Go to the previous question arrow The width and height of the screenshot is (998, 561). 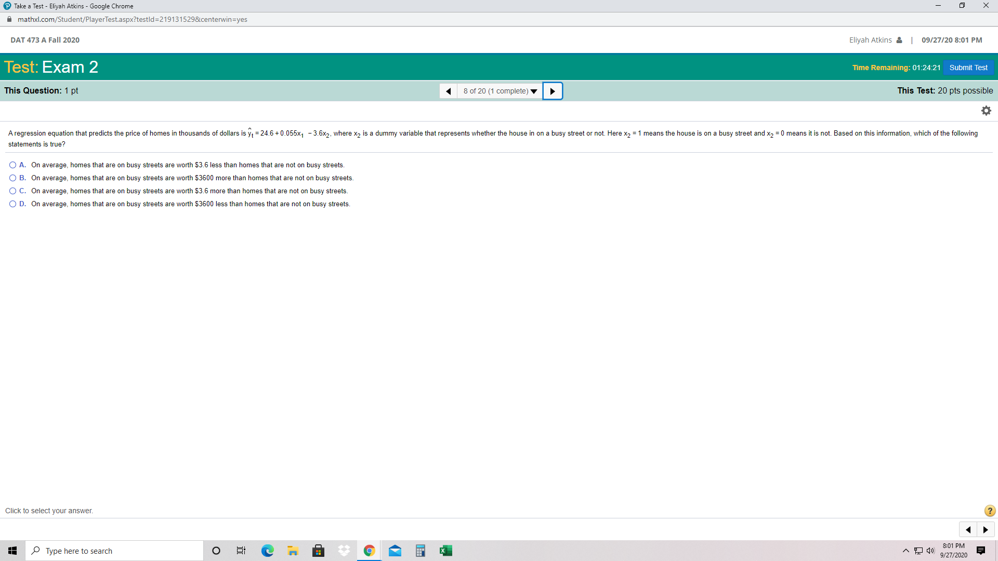[448, 91]
